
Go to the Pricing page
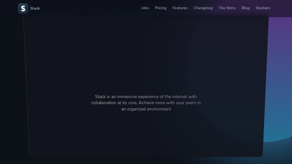pos(161,8)
